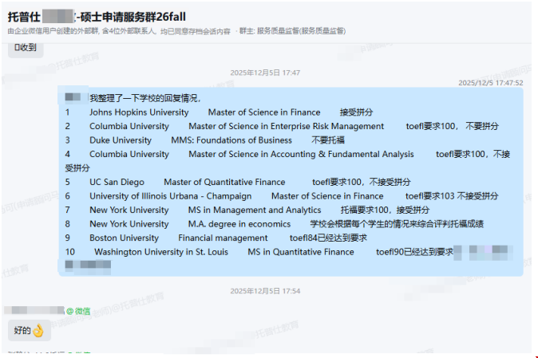Click toefl84已经达到要求

point(328,238)
